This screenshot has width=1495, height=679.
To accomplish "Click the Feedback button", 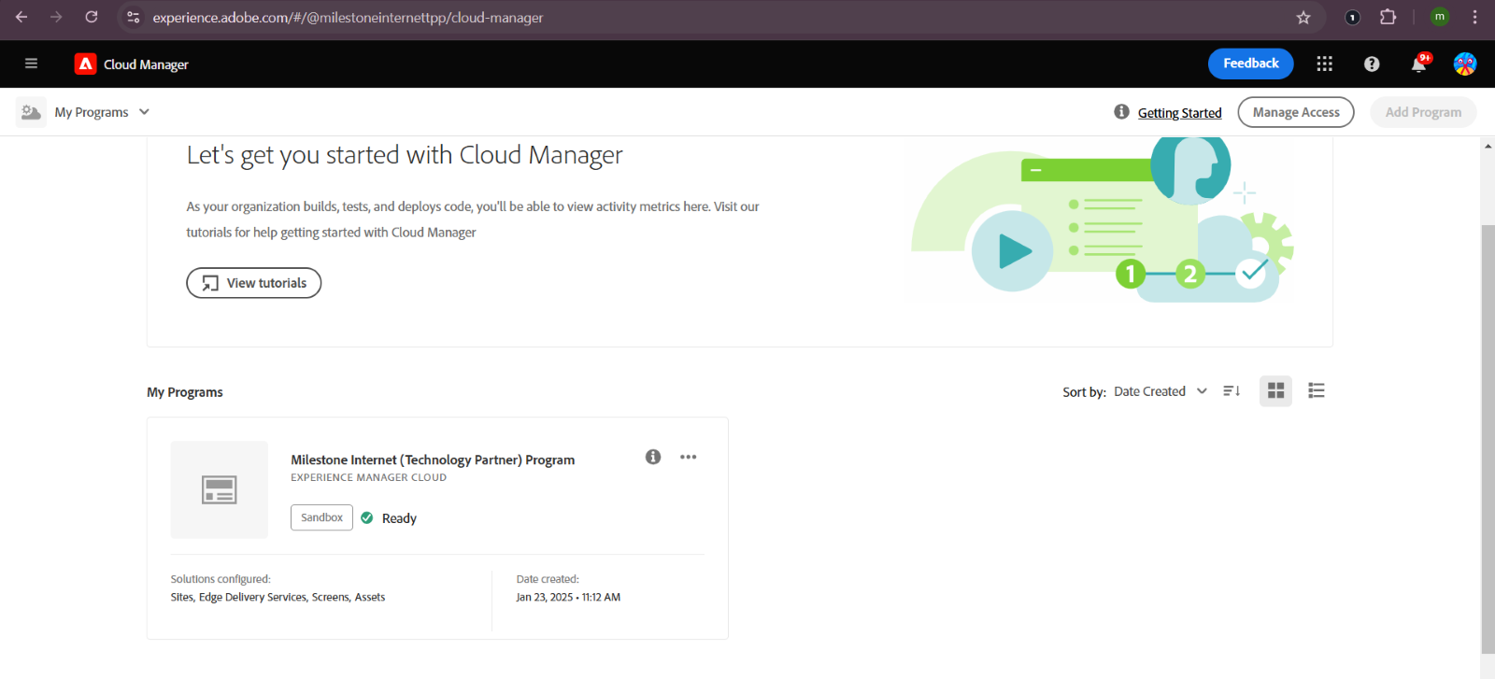I will pyautogui.click(x=1251, y=64).
